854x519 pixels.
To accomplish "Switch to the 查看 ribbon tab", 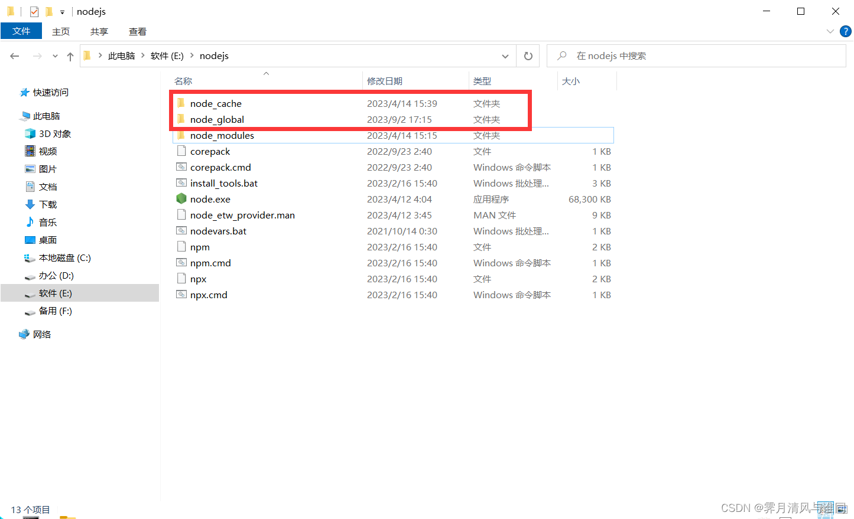I will (x=138, y=31).
